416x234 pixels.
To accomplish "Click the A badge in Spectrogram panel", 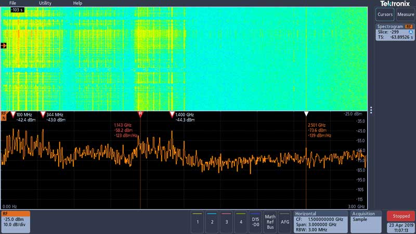I will (x=411, y=32).
